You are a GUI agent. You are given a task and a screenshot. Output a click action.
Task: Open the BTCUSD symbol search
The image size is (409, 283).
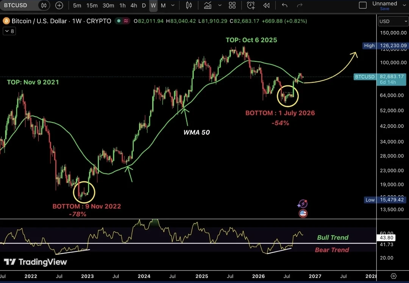tap(16, 5)
